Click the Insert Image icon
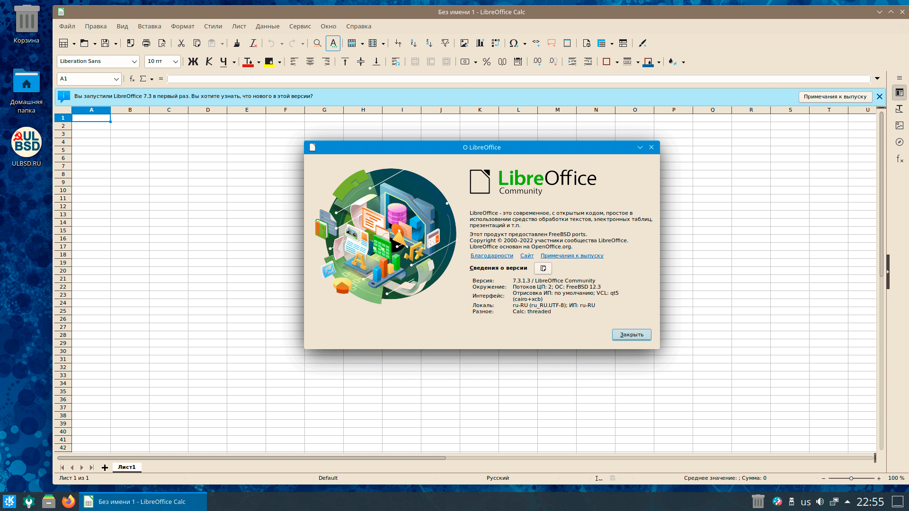 tap(464, 43)
